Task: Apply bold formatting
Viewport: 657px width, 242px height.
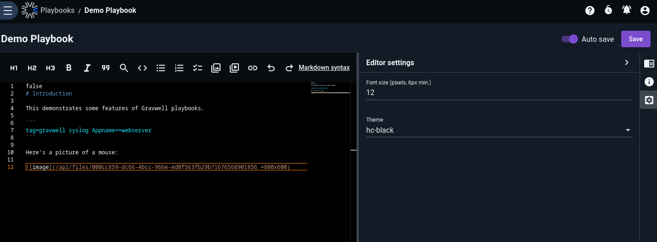Action: 69,68
